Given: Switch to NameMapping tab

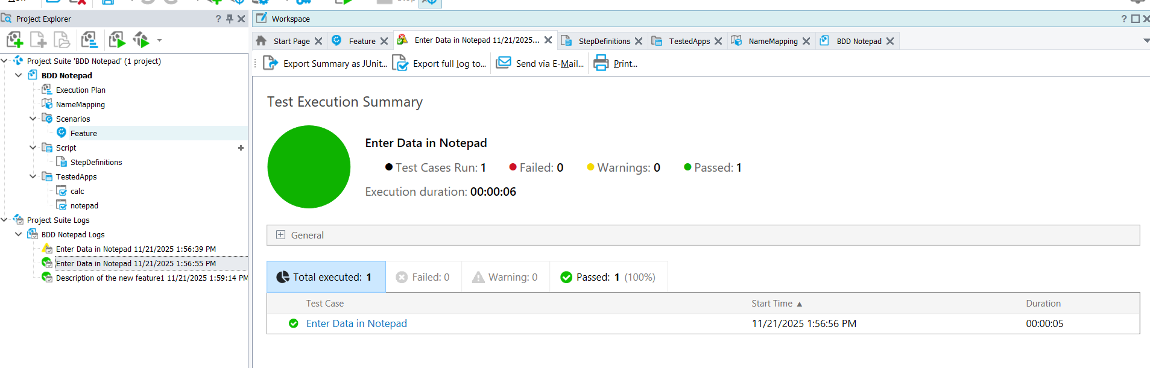Looking at the screenshot, I should click(773, 41).
